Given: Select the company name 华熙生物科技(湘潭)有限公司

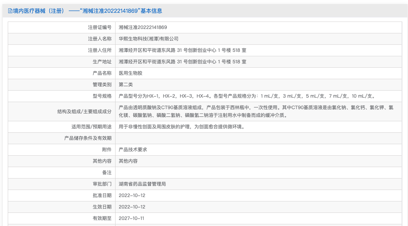Looking at the screenshot, I should click(x=149, y=39).
